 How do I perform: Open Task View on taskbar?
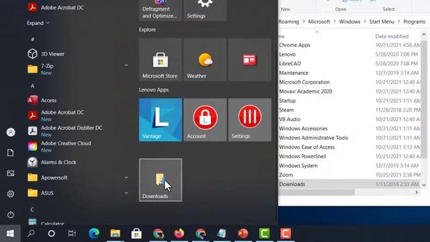coord(72,233)
